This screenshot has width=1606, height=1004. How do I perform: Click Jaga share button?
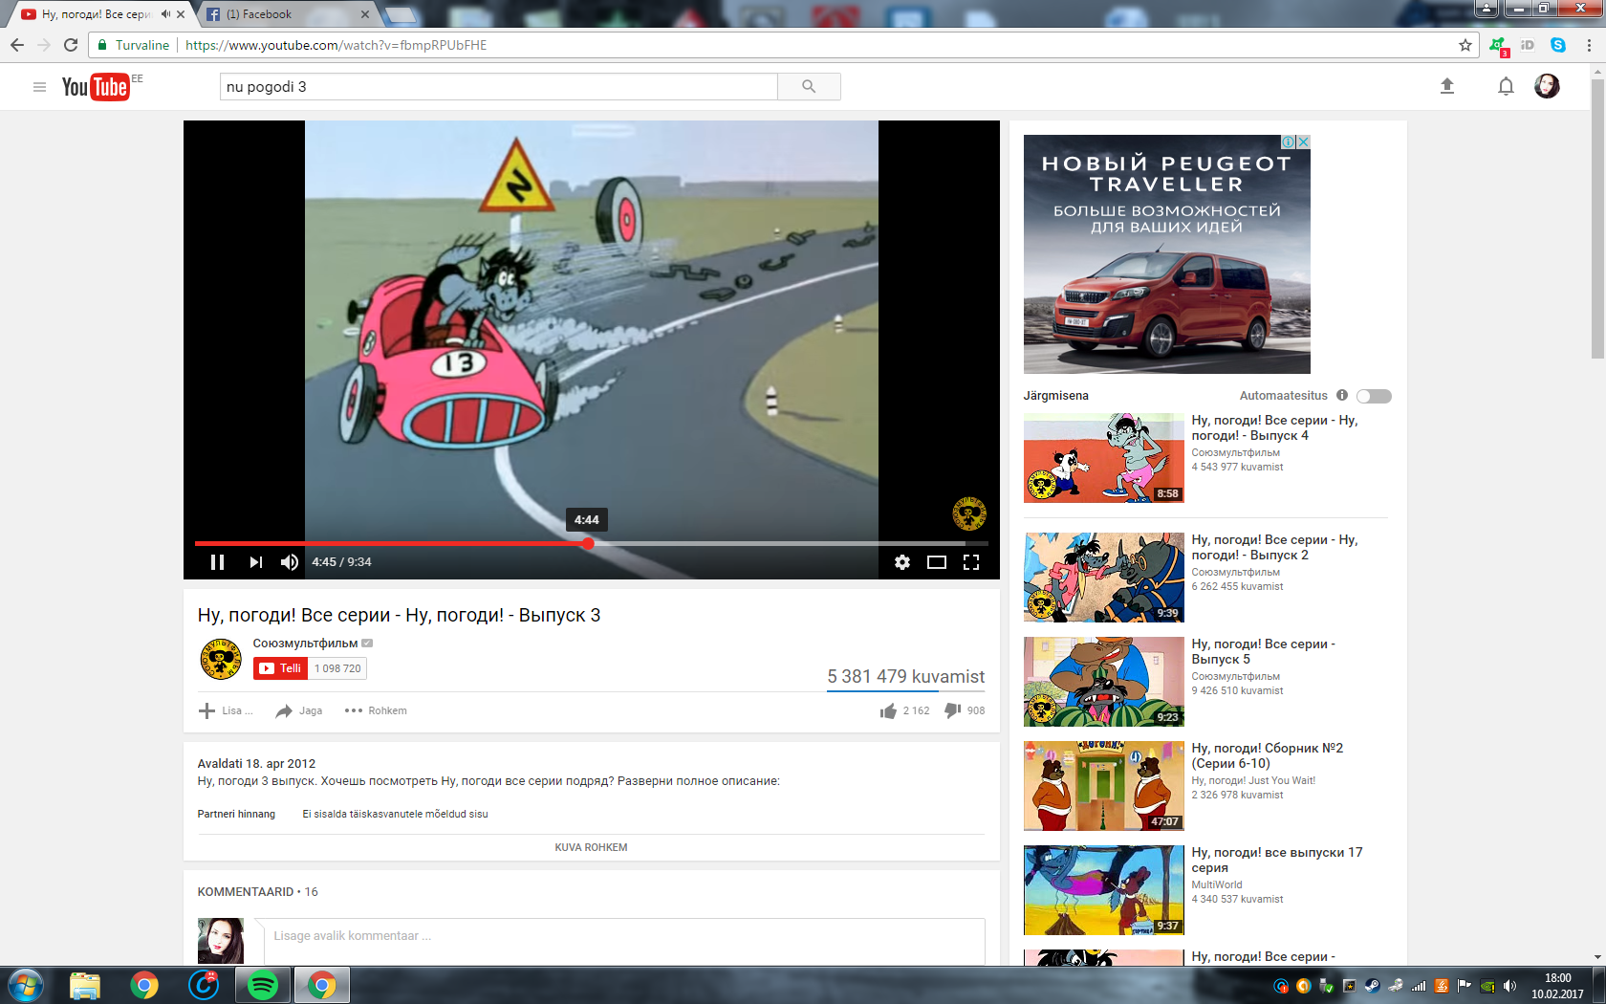click(x=298, y=710)
